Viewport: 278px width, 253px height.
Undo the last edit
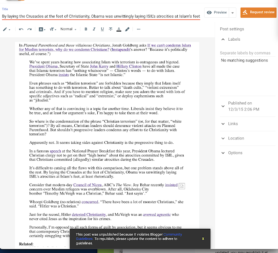point(21,29)
